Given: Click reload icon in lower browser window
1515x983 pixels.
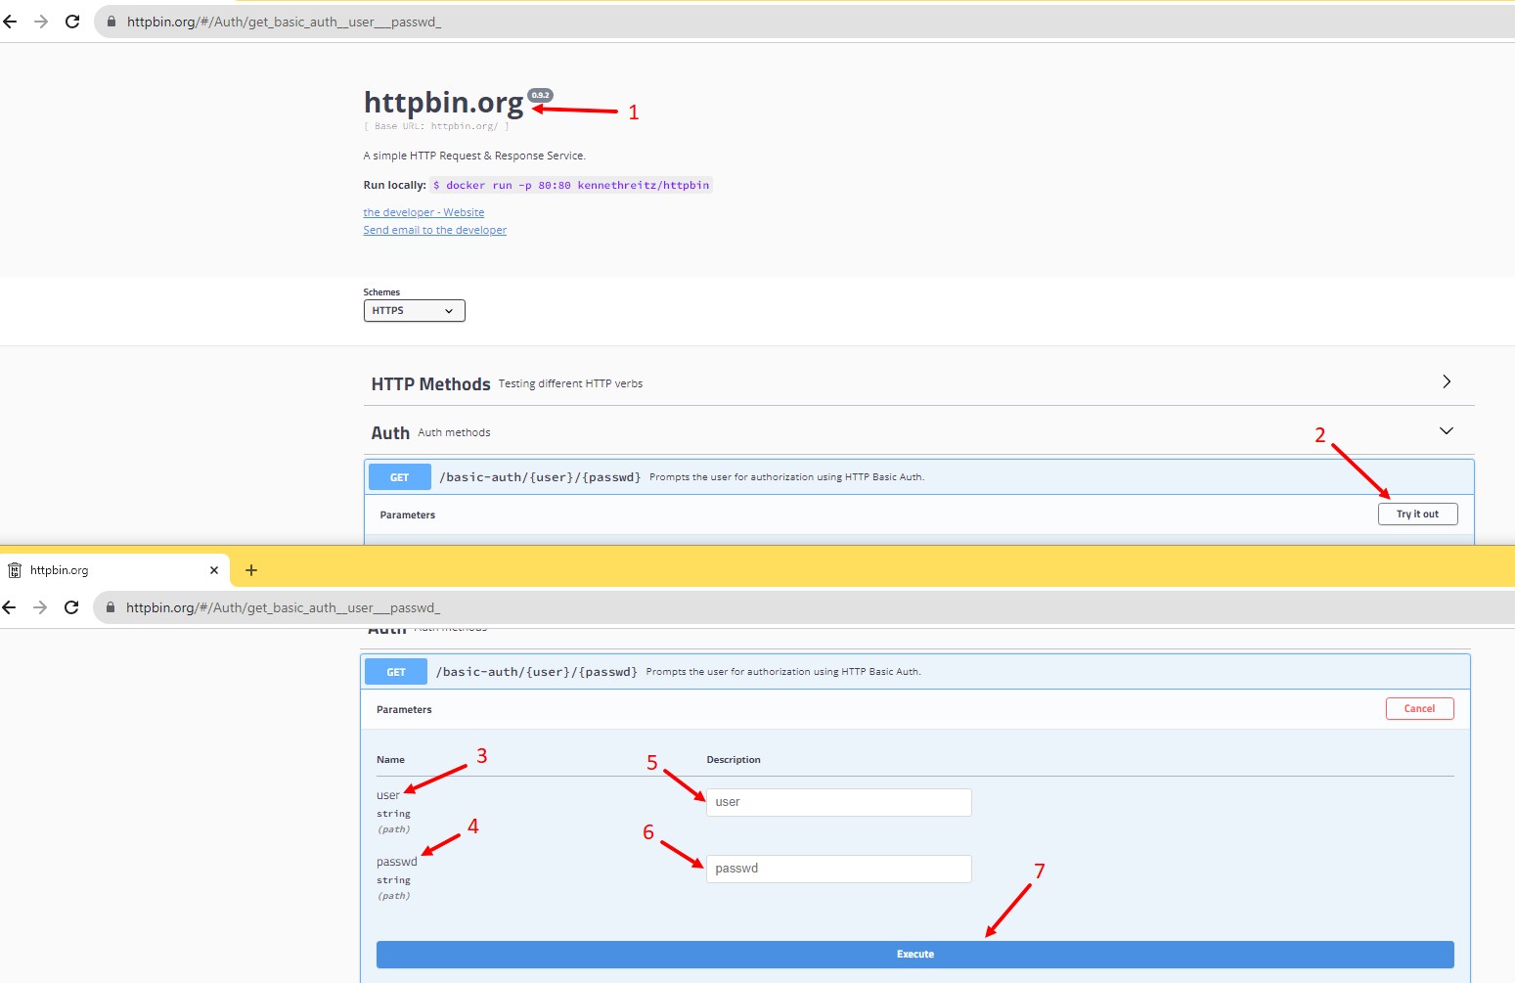Looking at the screenshot, I should [71, 607].
